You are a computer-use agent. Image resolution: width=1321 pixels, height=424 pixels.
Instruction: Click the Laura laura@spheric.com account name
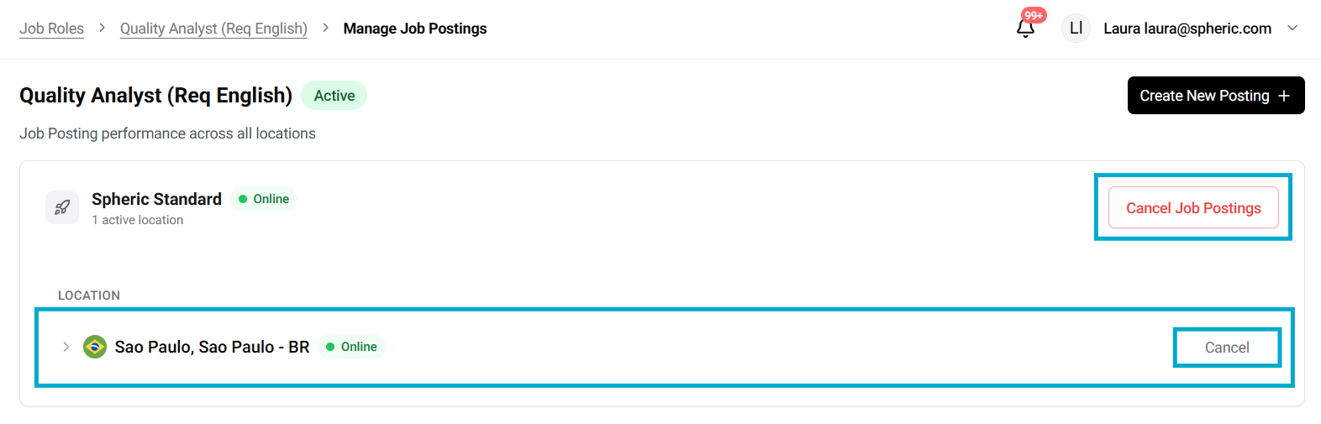click(x=1187, y=29)
